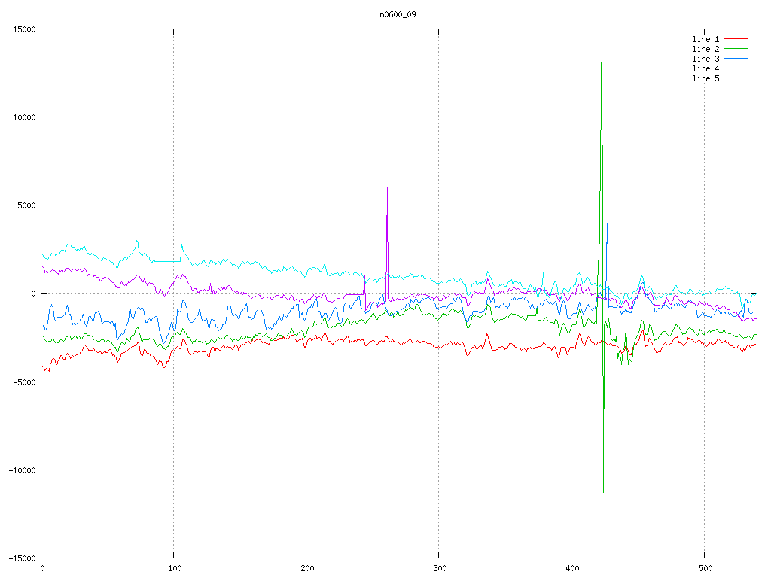This screenshot has height=578, width=771.
Task: Select the 'line 4' legend label
Action: coord(705,68)
